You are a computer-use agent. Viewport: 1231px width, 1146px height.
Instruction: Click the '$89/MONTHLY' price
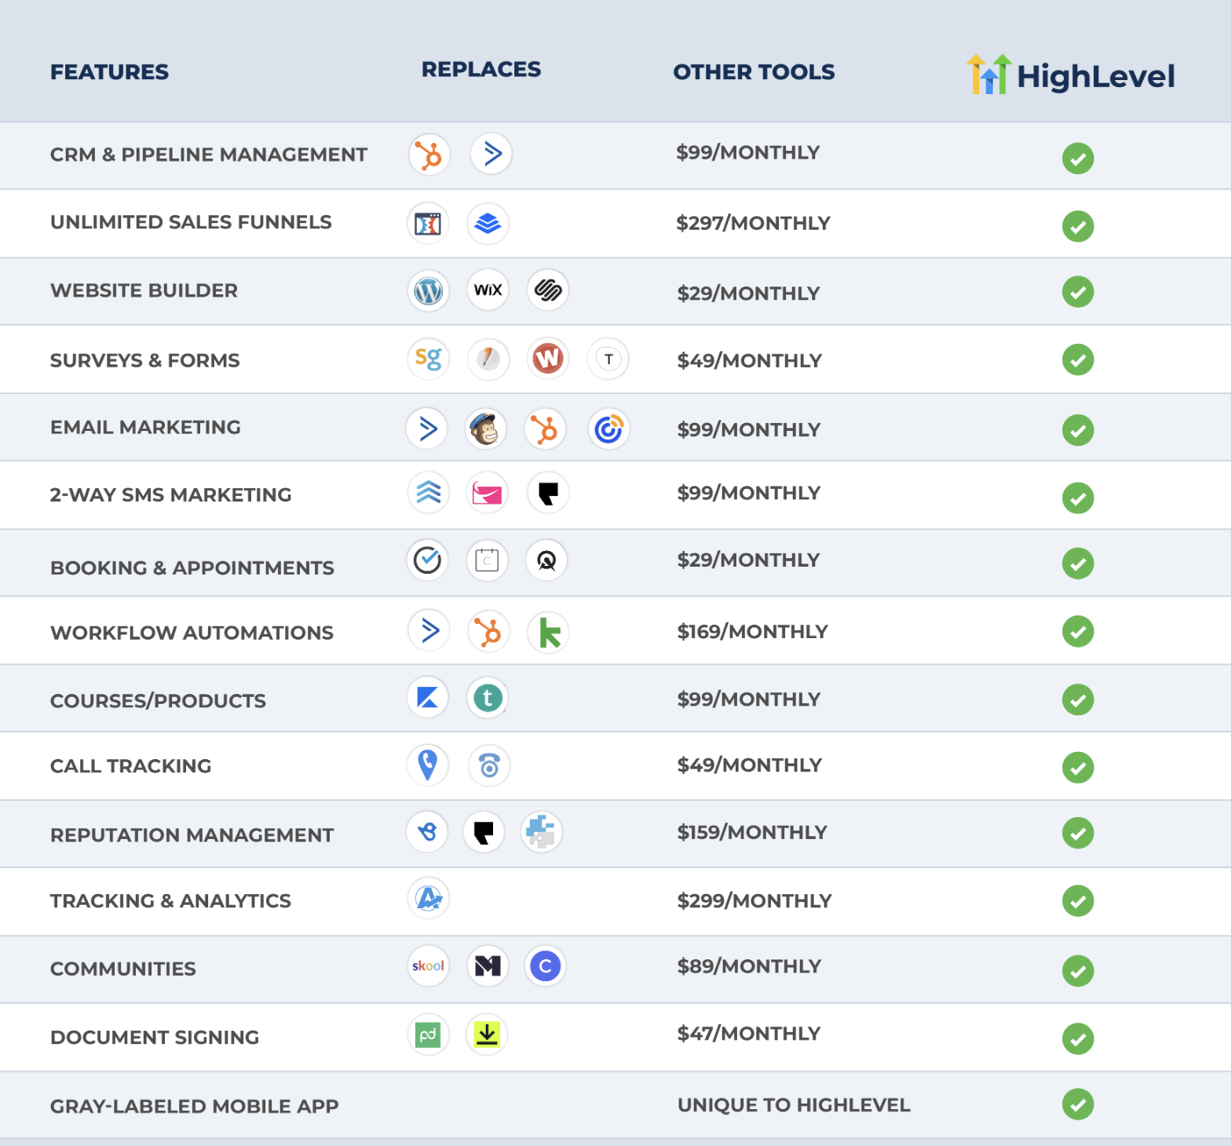(749, 966)
